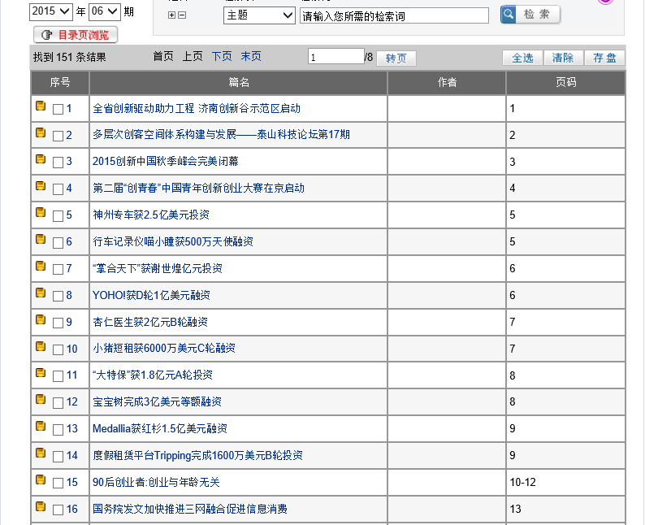
Task: Check the checkbox for article 1
Action: [x=58, y=109]
